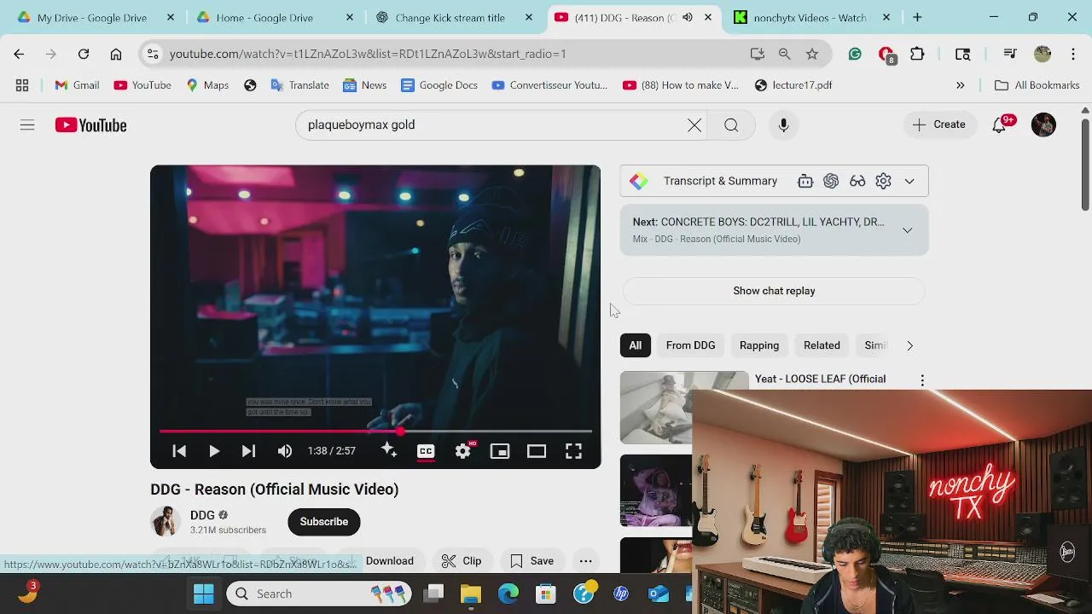Screen dimensions: 1092x614
Task: Open YouTube notifications bell
Action: pos(999,125)
